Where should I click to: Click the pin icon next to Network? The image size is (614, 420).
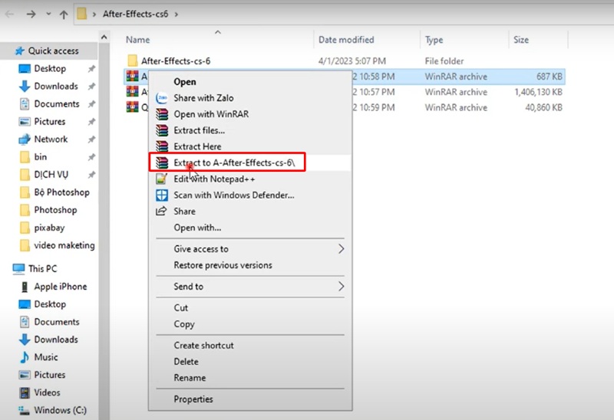[x=91, y=139]
